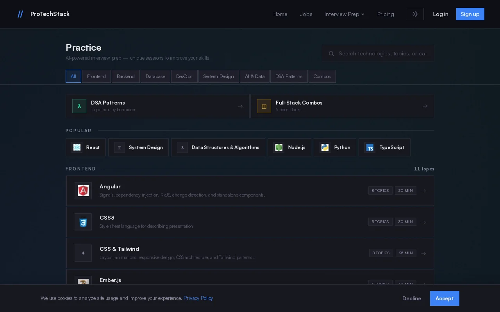Viewport: 500px width, 312px height.
Task: Click the CSS & Tailwind sparkle icon
Action: pyautogui.click(x=83, y=253)
